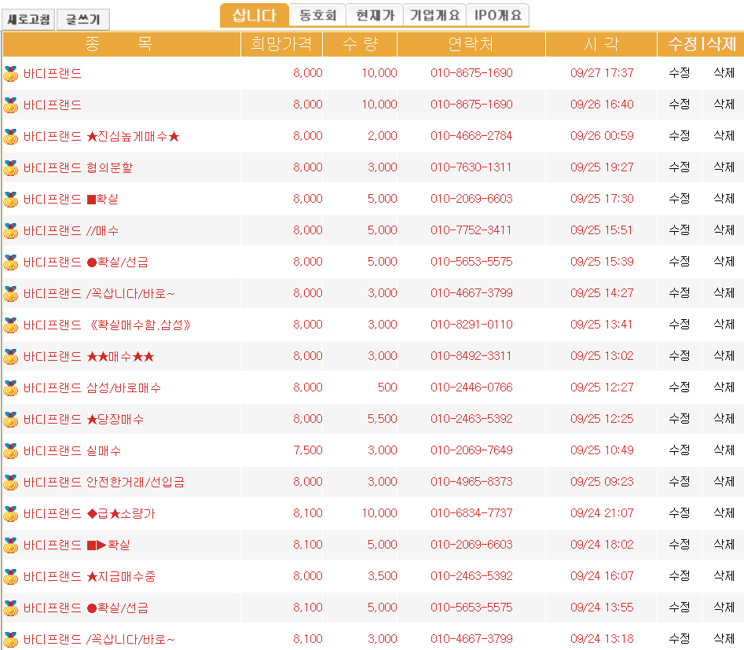This screenshot has width=744, height=650.
Task: Click phone number 010-8291-0110
Action: point(471,325)
